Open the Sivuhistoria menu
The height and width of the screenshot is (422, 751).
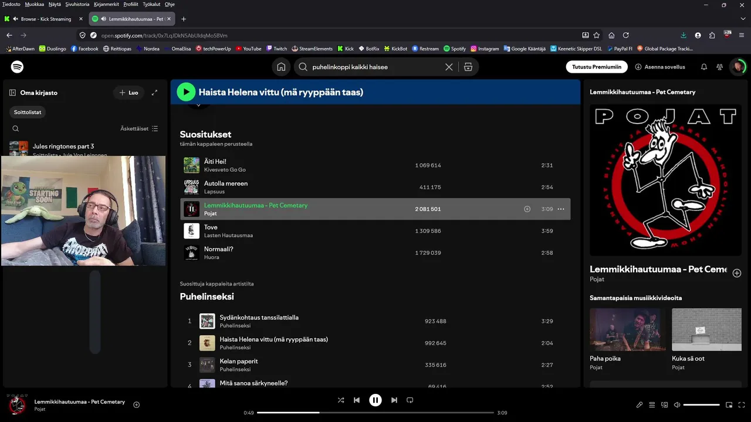(x=77, y=4)
